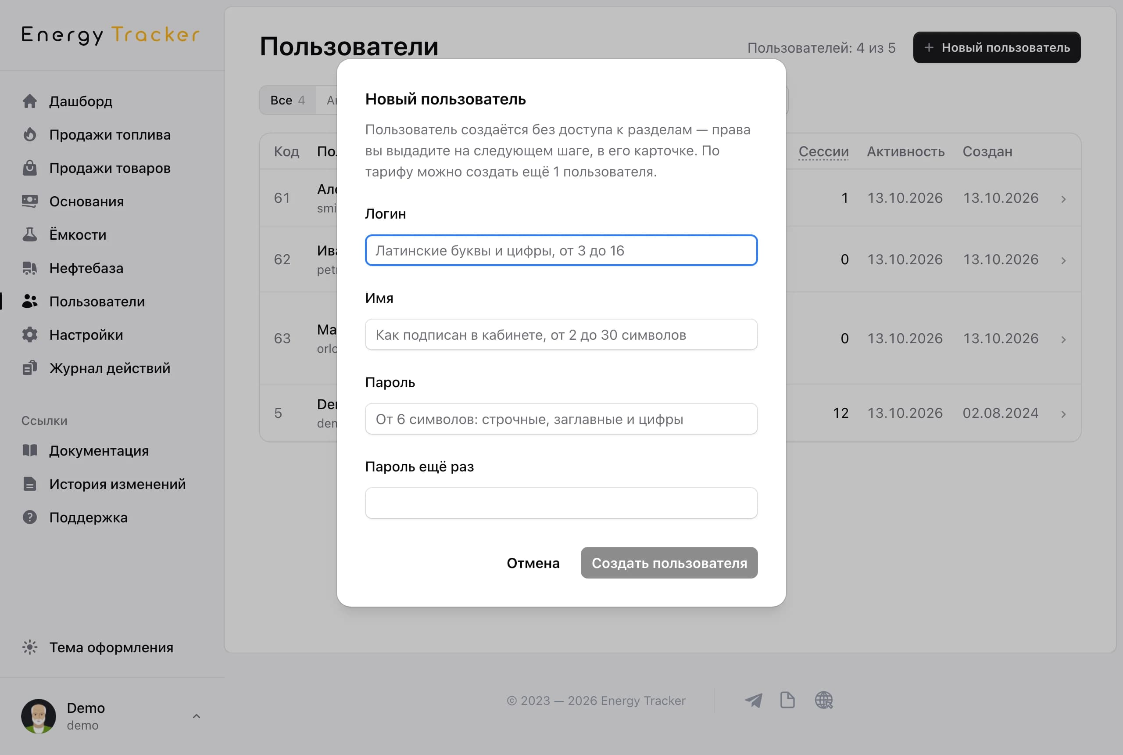
Task: Click the flask icon beside Ёмкости
Action: [x=30, y=234]
